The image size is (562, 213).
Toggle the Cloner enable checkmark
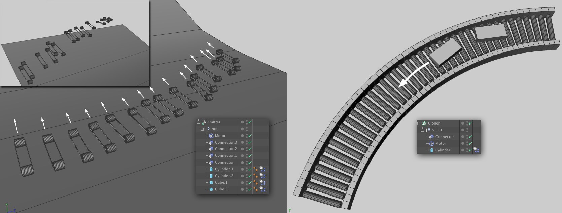point(470,123)
